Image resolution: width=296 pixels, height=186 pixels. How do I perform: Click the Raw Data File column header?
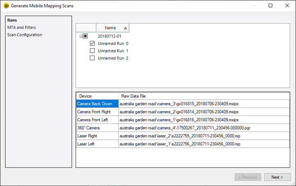[133, 96]
